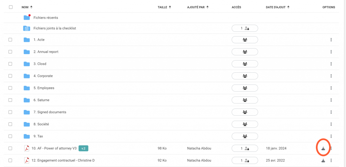Sort by Ajouté par column

tap(198, 7)
